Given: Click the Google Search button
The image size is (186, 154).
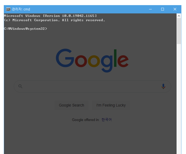Looking at the screenshot, I should tap(71, 105).
